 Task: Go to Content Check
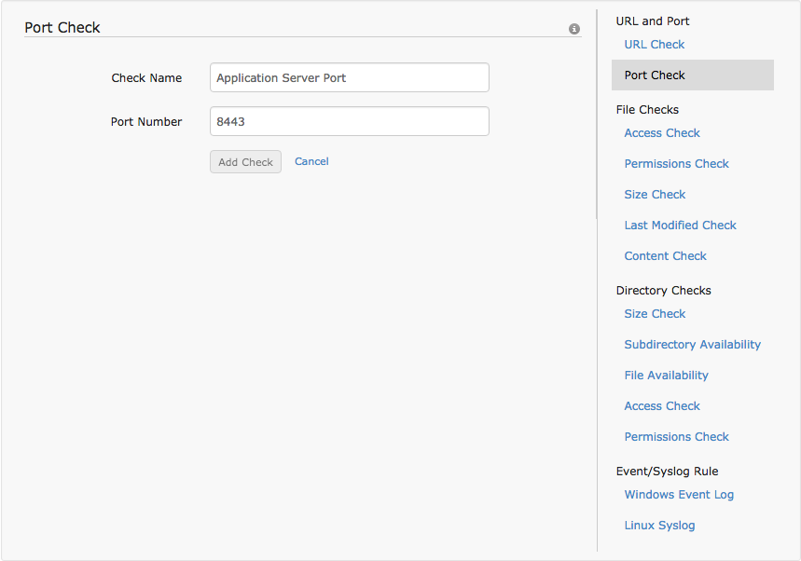(665, 256)
